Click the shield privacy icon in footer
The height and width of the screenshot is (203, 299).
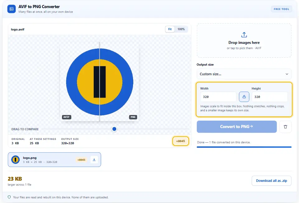(x=9, y=197)
